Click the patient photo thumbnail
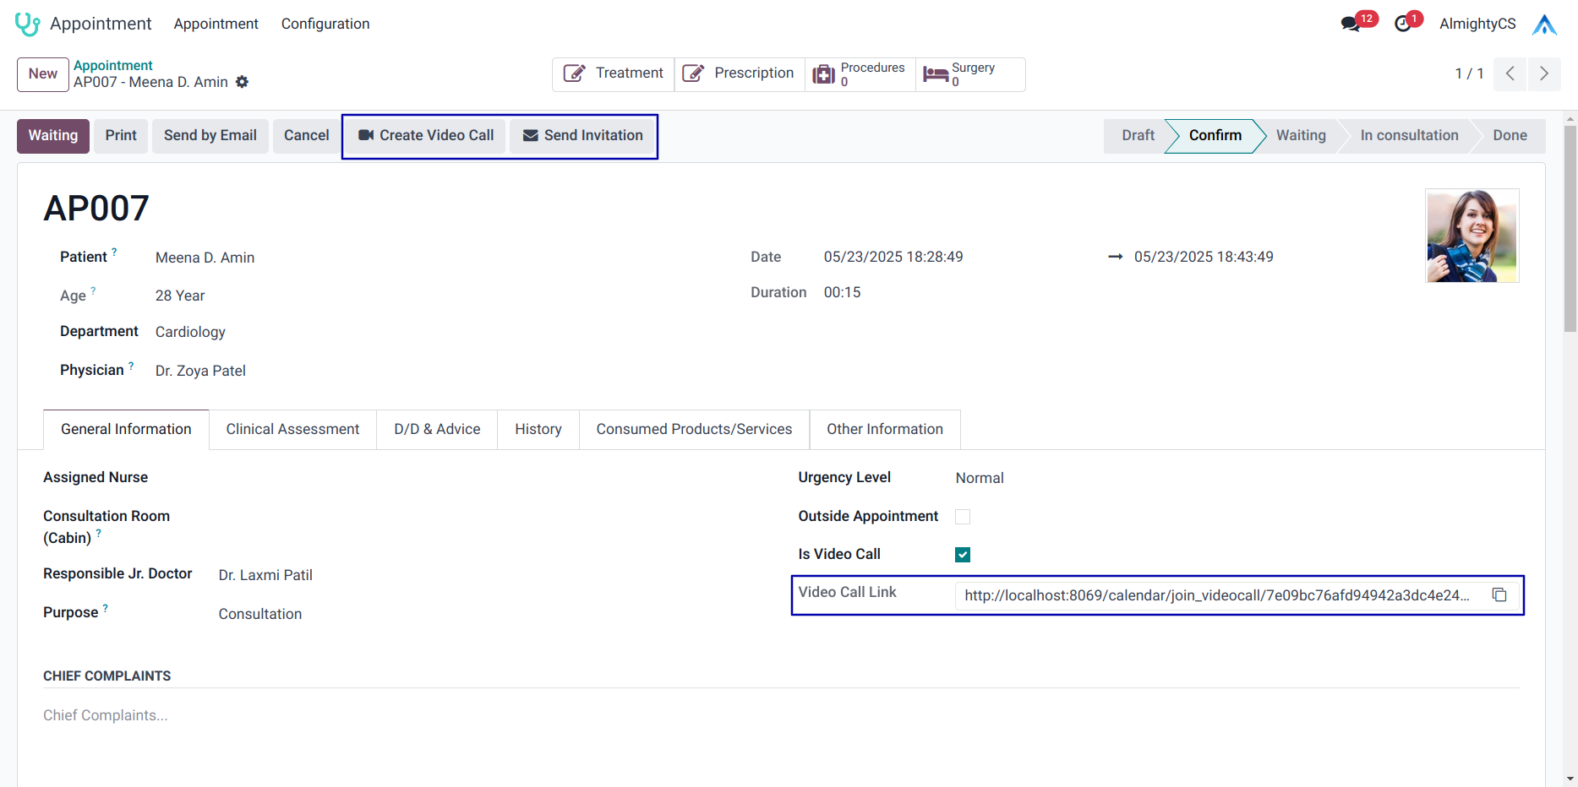Image resolution: width=1578 pixels, height=787 pixels. coord(1472,236)
